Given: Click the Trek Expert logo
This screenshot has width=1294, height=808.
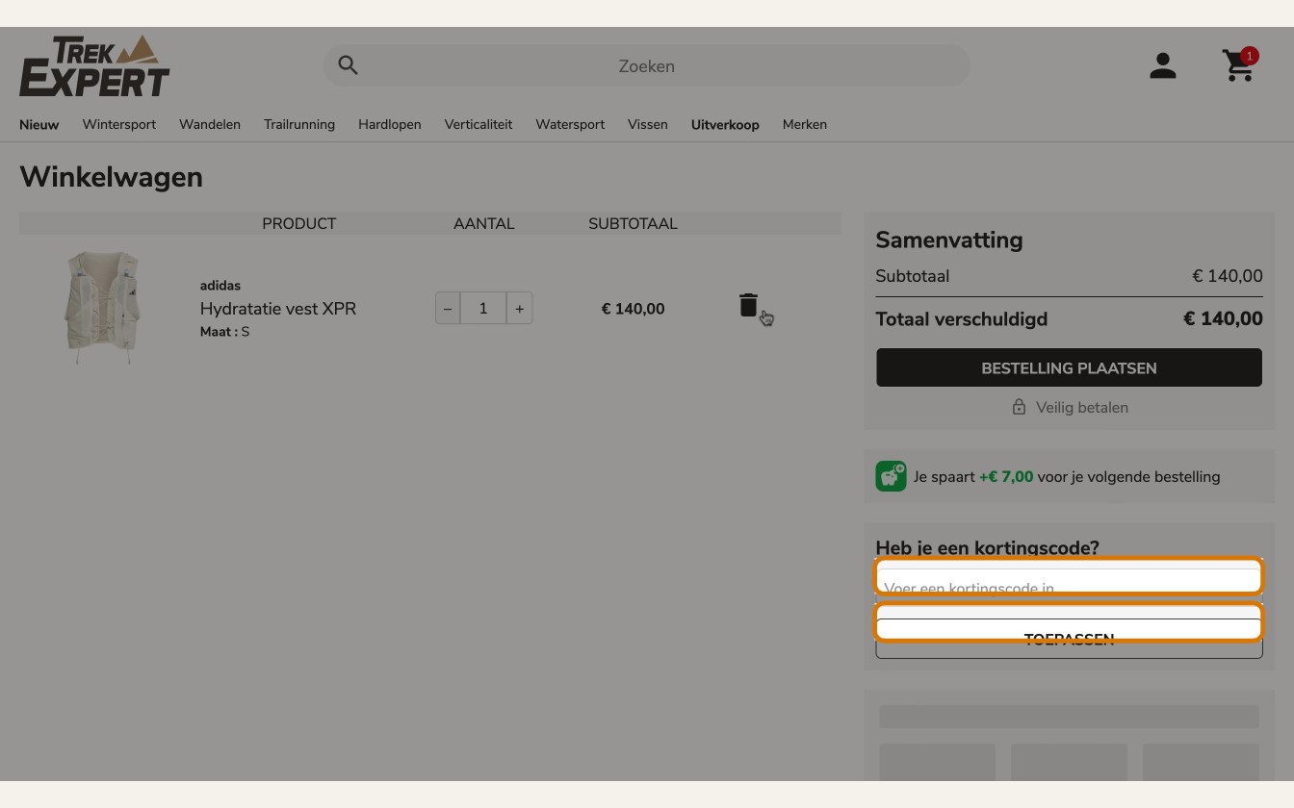Looking at the screenshot, I should tap(94, 66).
